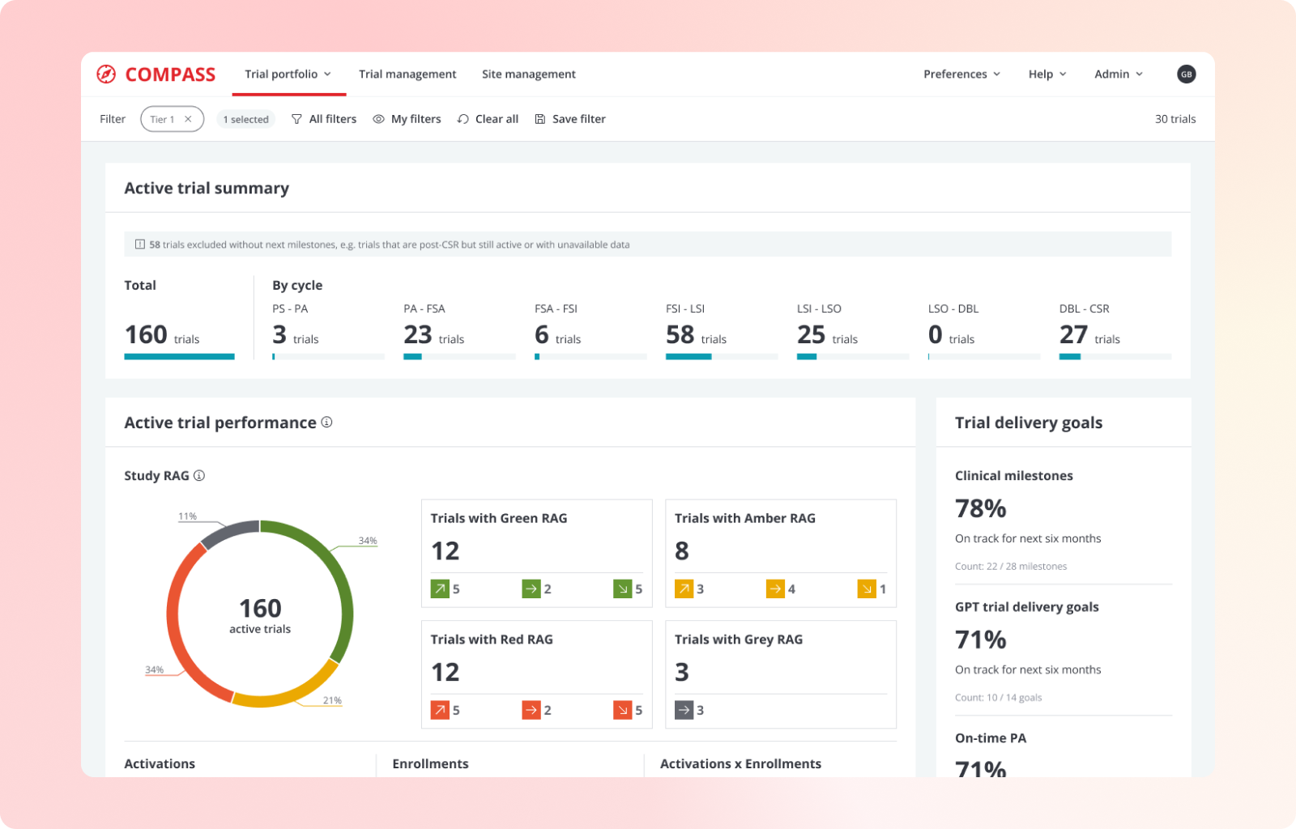Viewport: 1296px width, 829px height.
Task: Click the GB user avatar
Action: point(1186,74)
